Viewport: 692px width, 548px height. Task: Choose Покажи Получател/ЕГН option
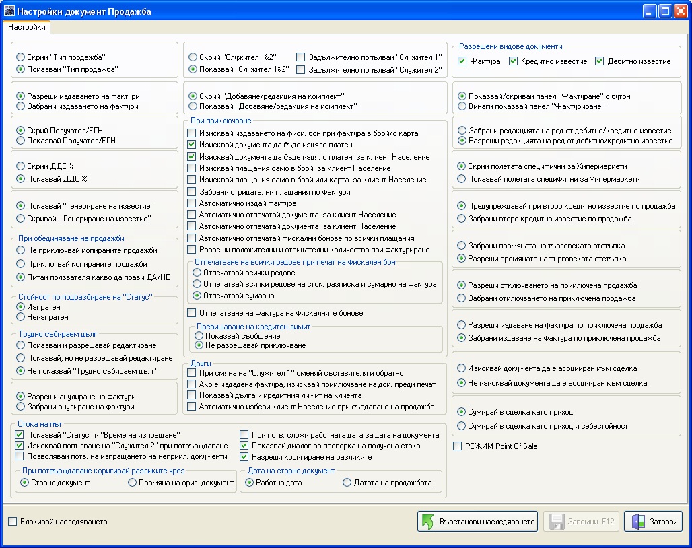click(20, 141)
